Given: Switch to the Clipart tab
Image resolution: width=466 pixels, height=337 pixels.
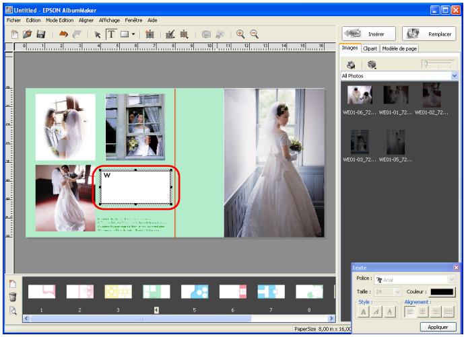Looking at the screenshot, I should pyautogui.click(x=370, y=48).
